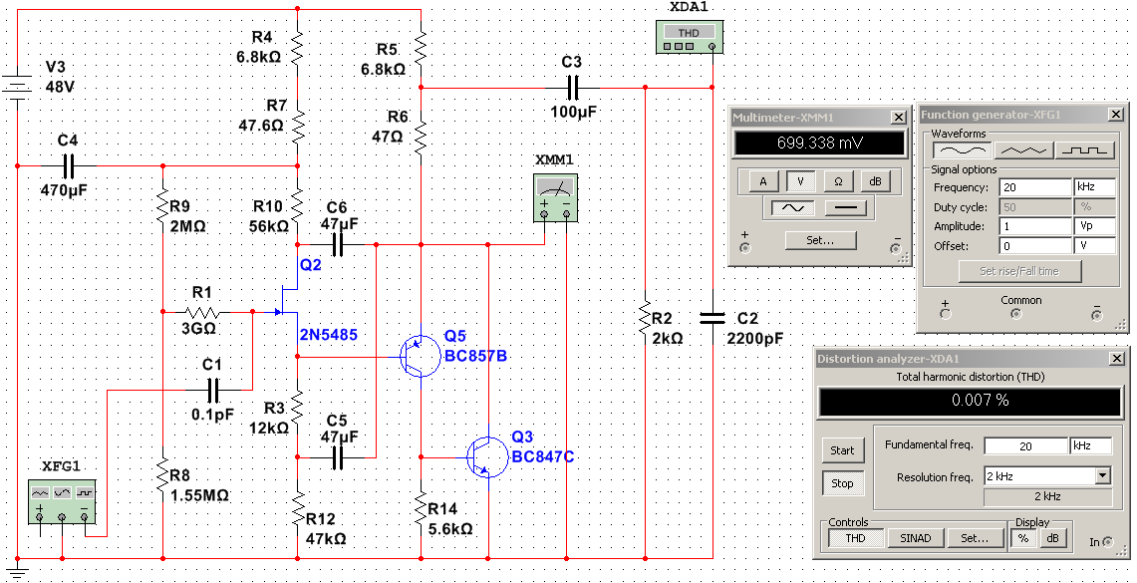Image resolution: width=1137 pixels, height=583 pixels.
Task: Select resistor R14 5.6kΩ symbol
Action: click(x=421, y=510)
